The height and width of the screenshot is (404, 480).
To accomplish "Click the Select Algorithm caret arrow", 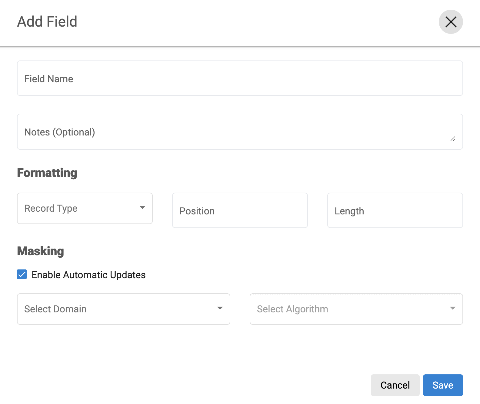I will tap(452, 308).
